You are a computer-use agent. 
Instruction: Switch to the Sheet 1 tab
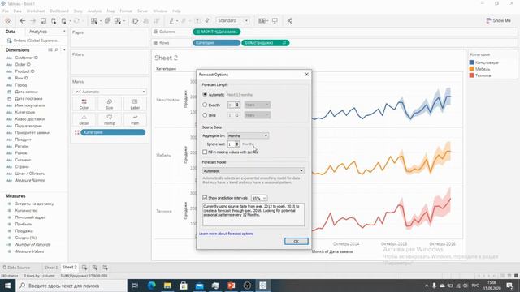coord(50,268)
